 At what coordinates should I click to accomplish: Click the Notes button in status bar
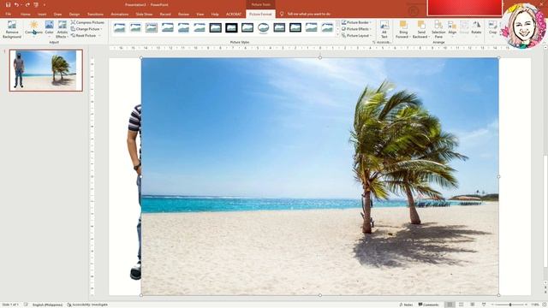click(x=406, y=305)
